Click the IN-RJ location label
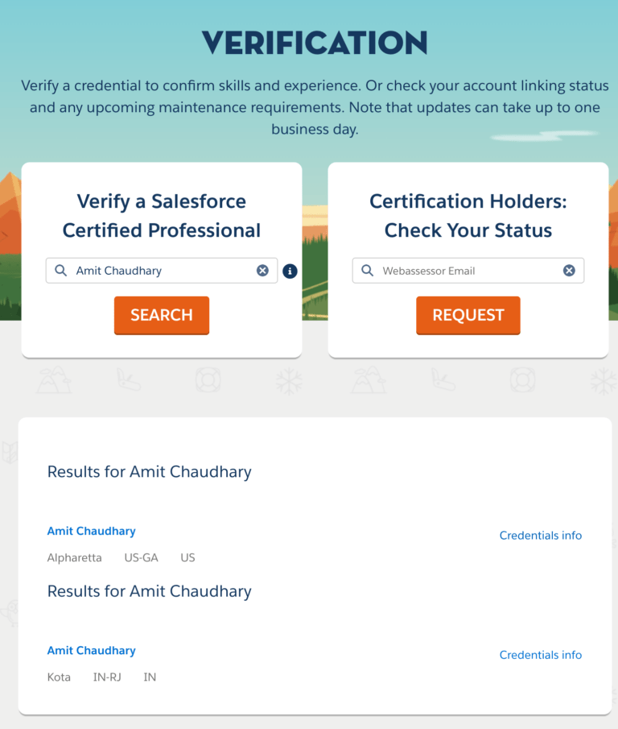The width and height of the screenshot is (618, 729). click(107, 677)
